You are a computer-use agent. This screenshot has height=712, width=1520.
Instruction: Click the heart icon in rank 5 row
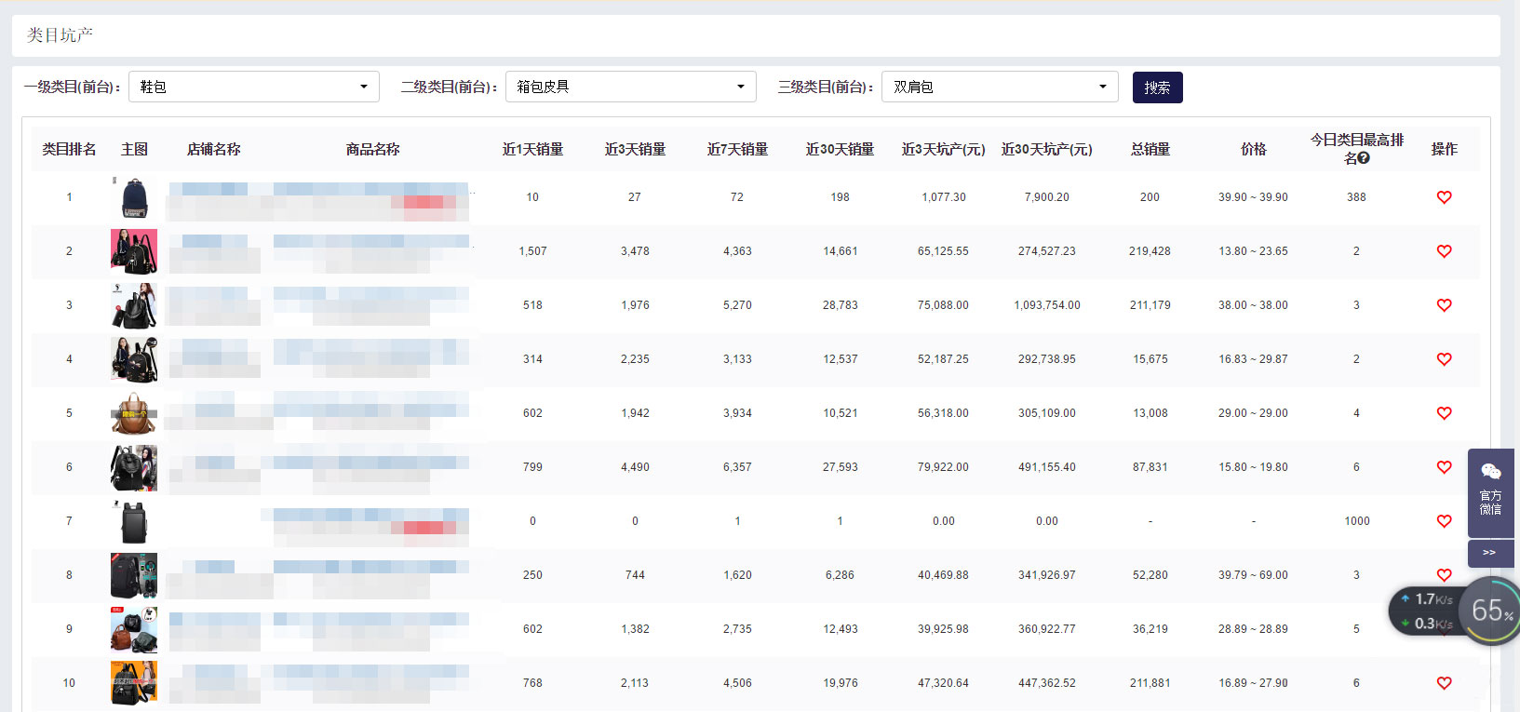1444,413
